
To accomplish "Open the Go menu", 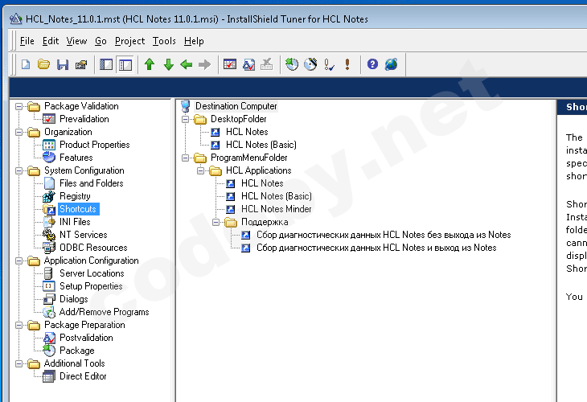I will [101, 41].
